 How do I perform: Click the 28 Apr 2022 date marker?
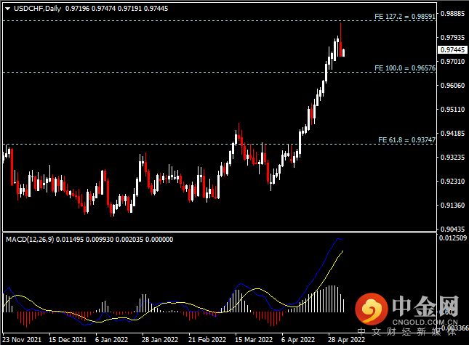click(x=346, y=340)
